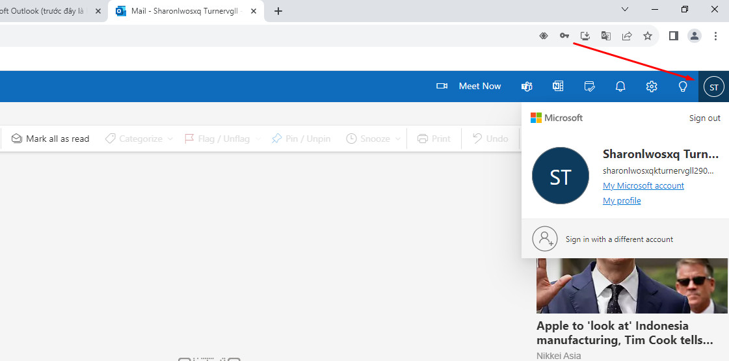Open Teams from the Outlook header
Image resolution: width=729 pixels, height=361 pixels.
coord(527,86)
